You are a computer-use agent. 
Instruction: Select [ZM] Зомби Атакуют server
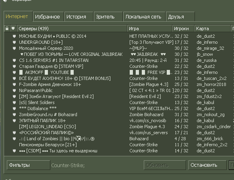click(x=56, y=96)
